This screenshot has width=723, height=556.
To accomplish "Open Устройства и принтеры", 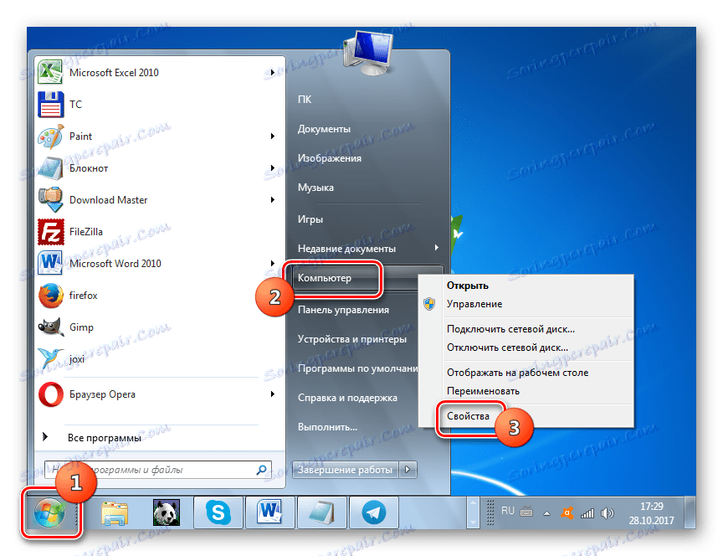I will pyautogui.click(x=351, y=339).
